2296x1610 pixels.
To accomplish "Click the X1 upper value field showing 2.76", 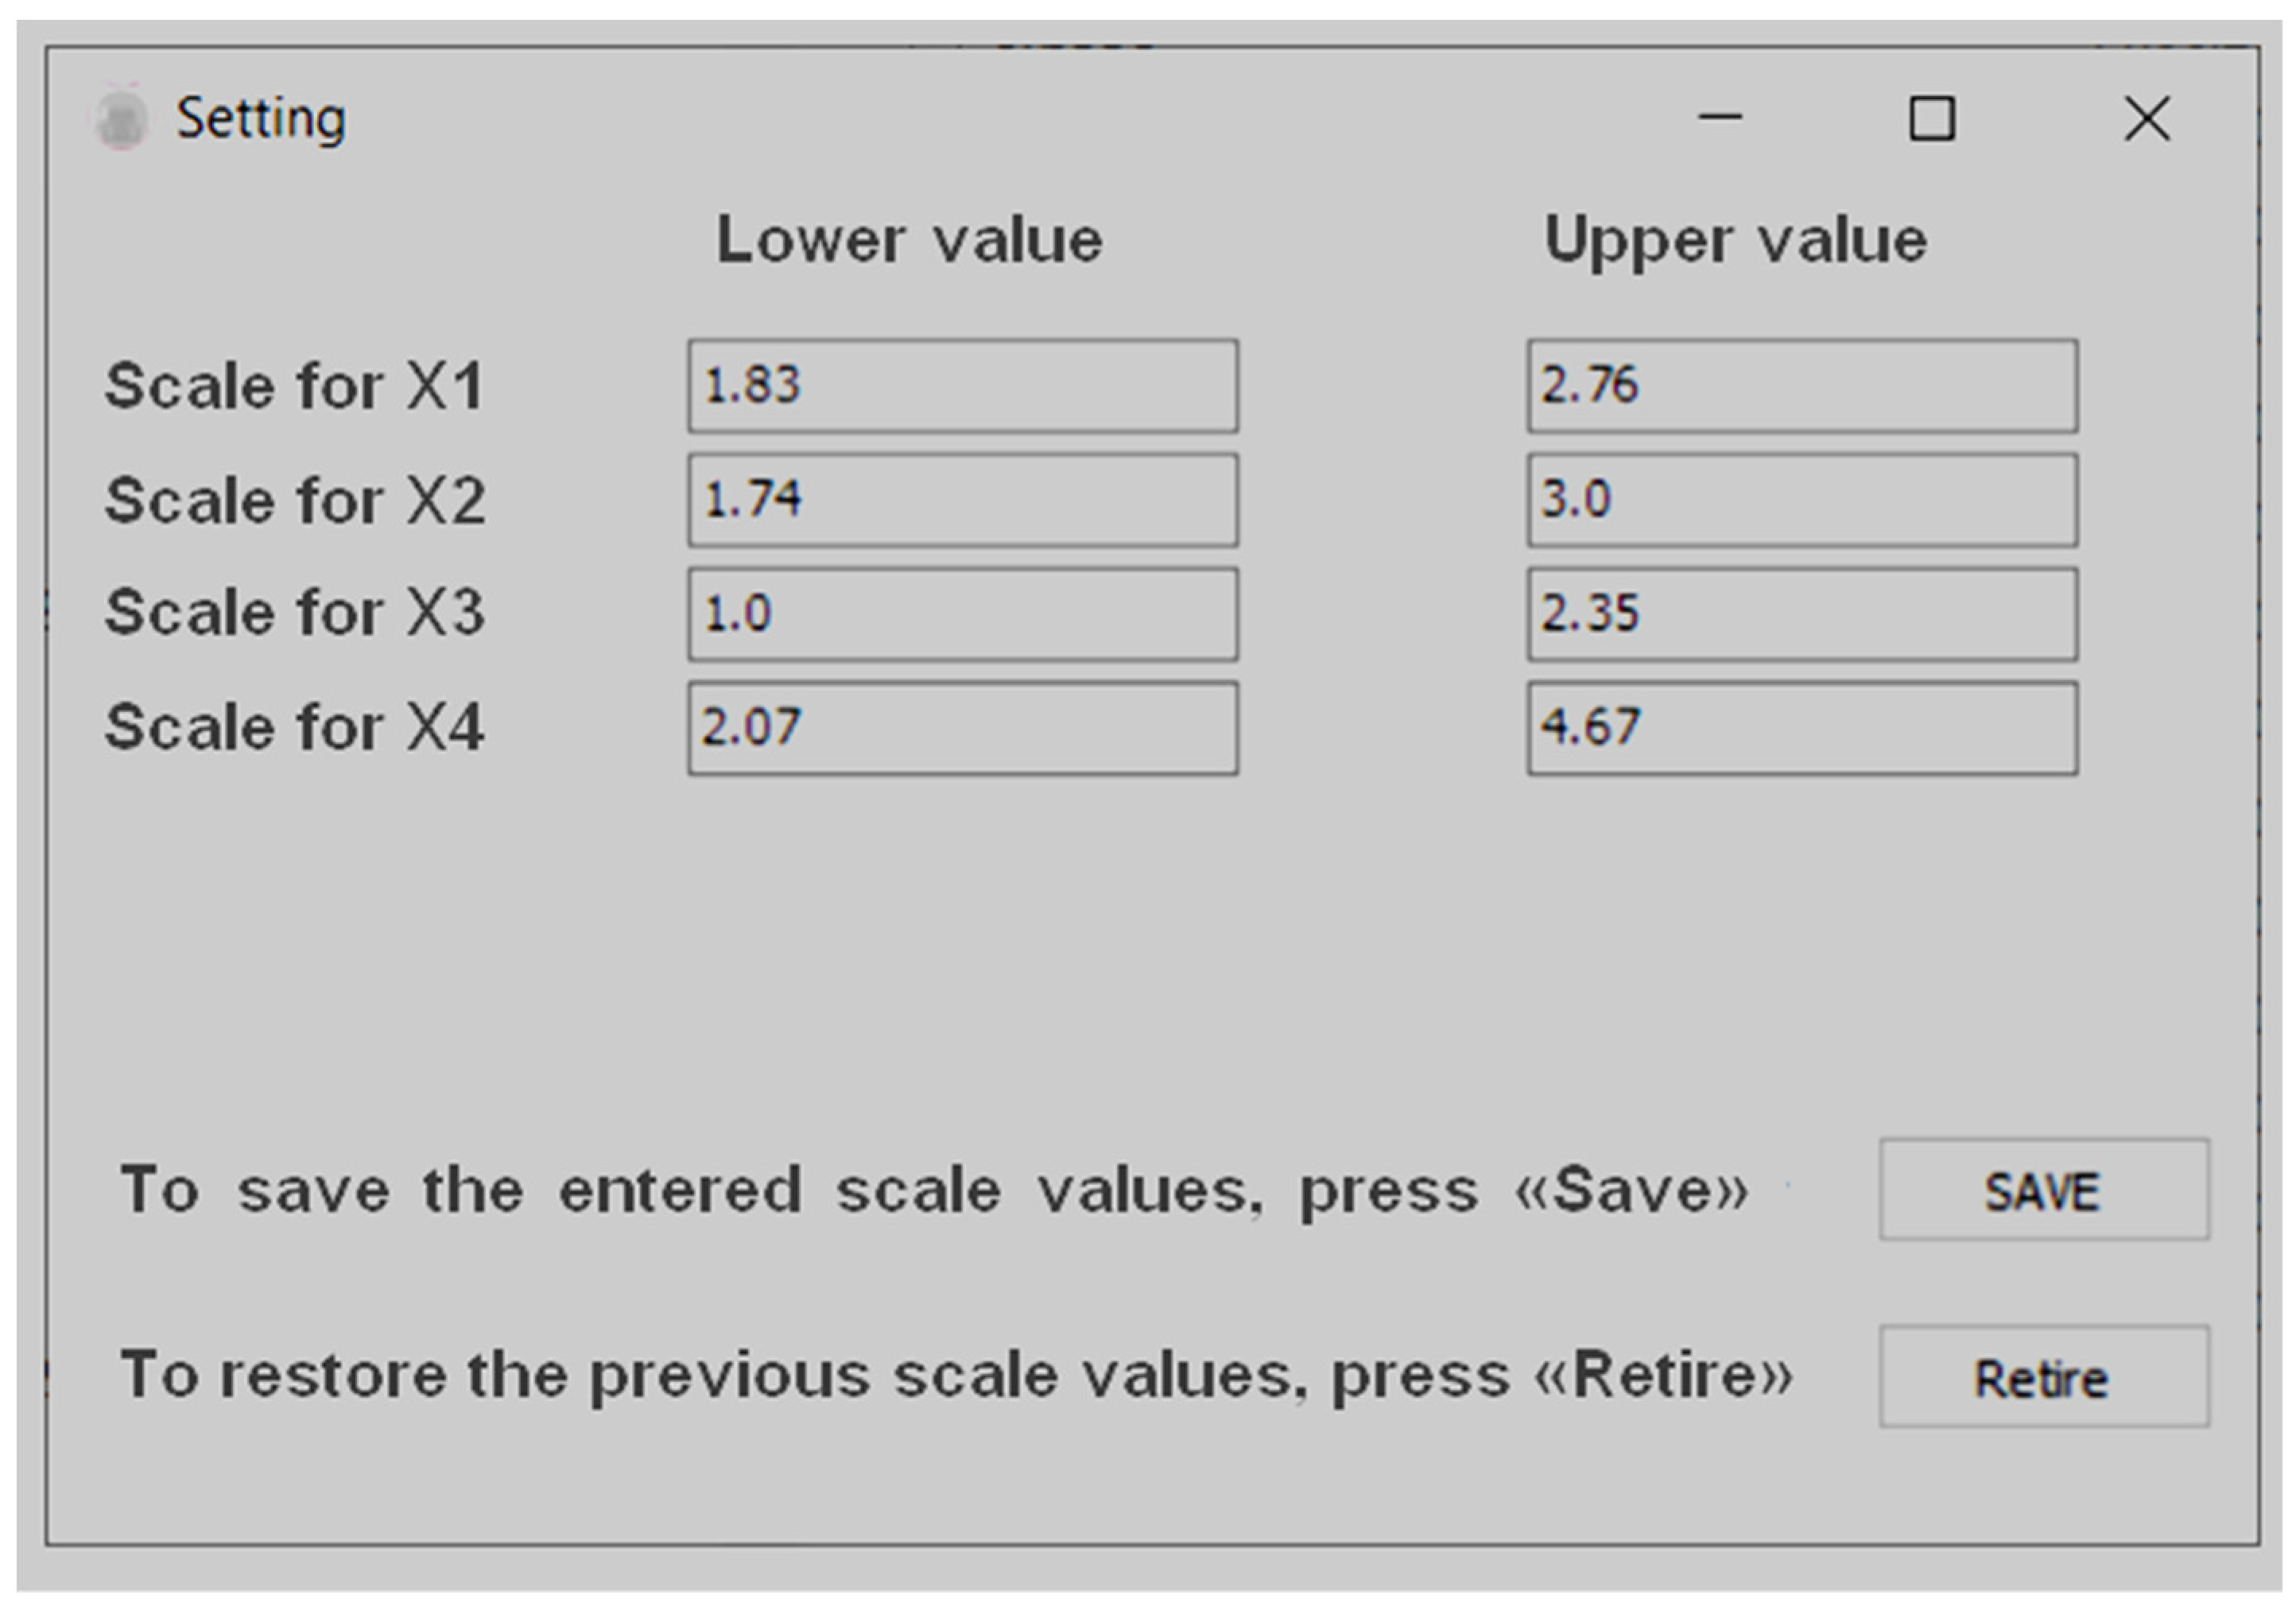I will click(1801, 385).
